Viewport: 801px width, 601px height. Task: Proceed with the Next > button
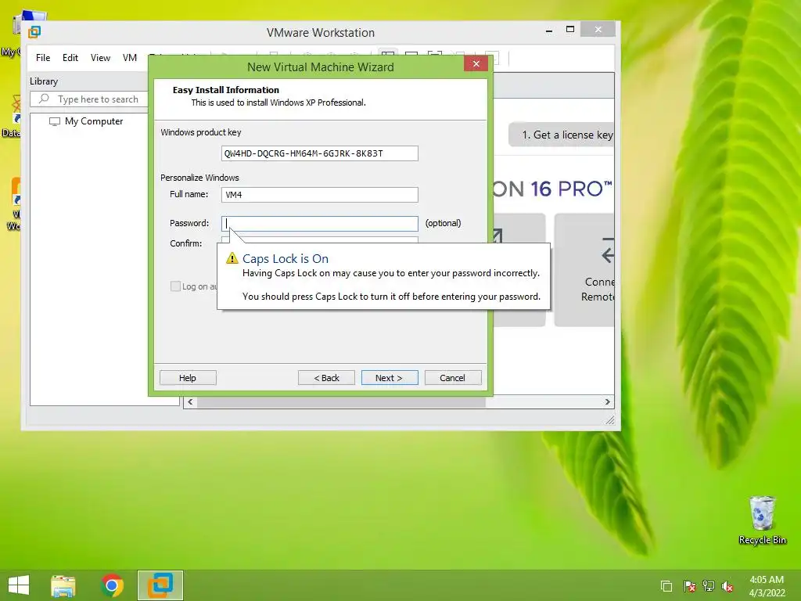(x=390, y=378)
